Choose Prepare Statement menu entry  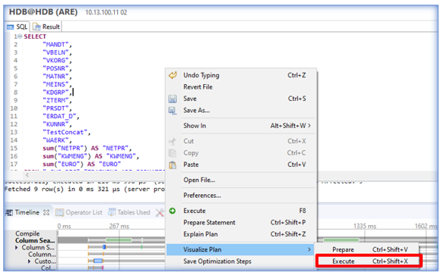coord(241,223)
